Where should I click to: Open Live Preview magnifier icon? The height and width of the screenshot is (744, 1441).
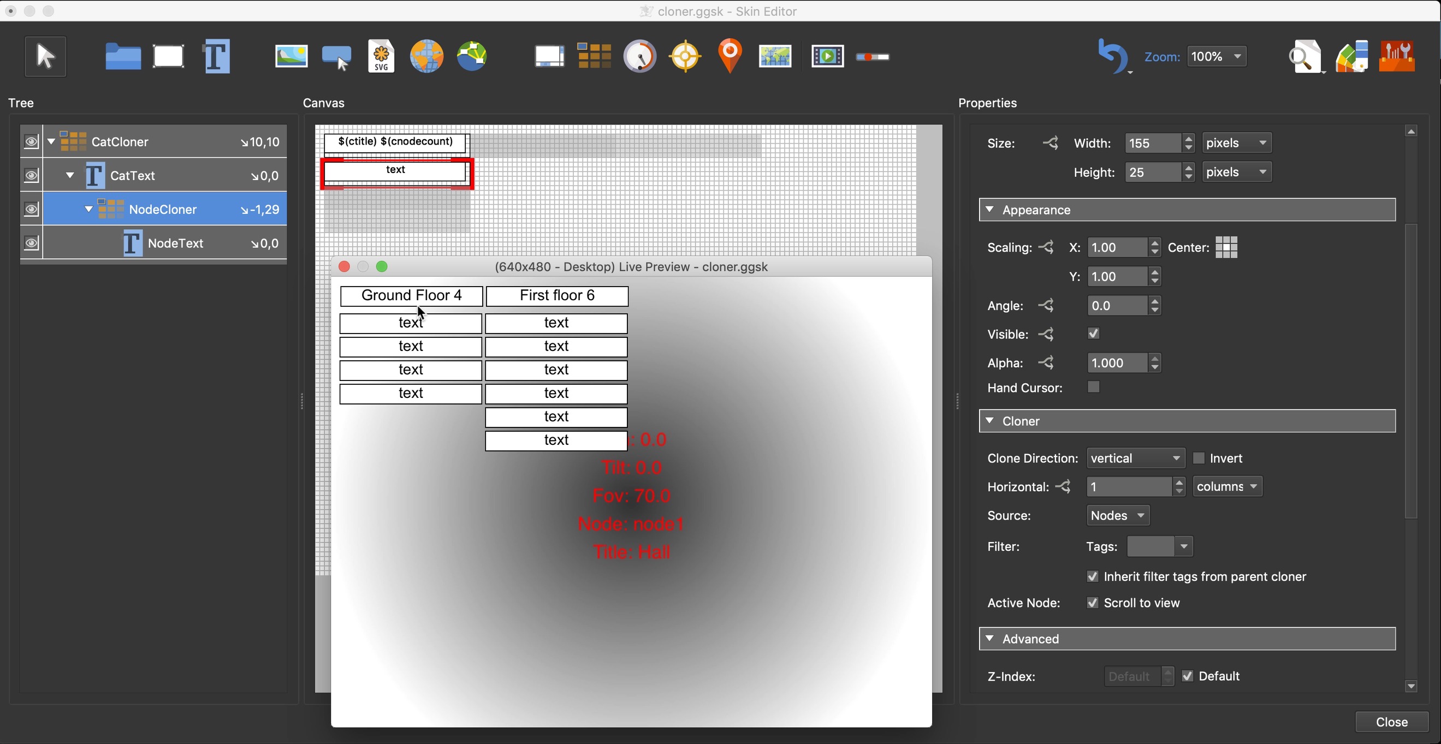[x=1306, y=57]
